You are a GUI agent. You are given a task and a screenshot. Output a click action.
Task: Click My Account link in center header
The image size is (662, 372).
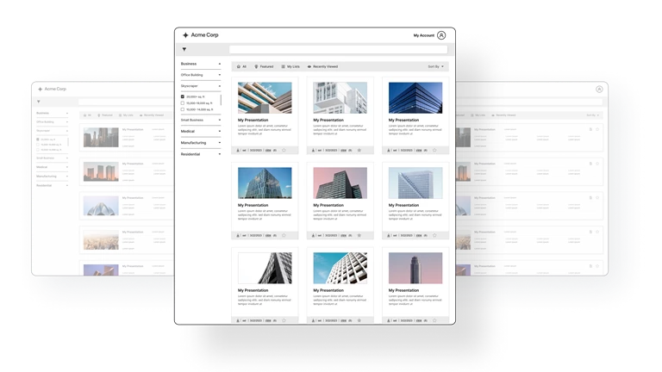click(x=423, y=35)
